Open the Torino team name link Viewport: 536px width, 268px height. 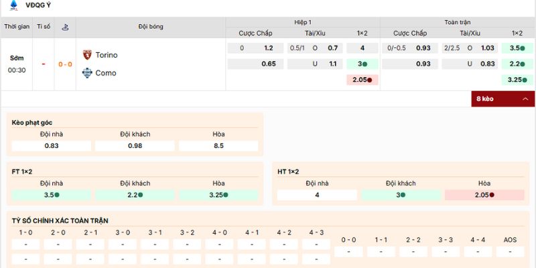click(x=107, y=55)
